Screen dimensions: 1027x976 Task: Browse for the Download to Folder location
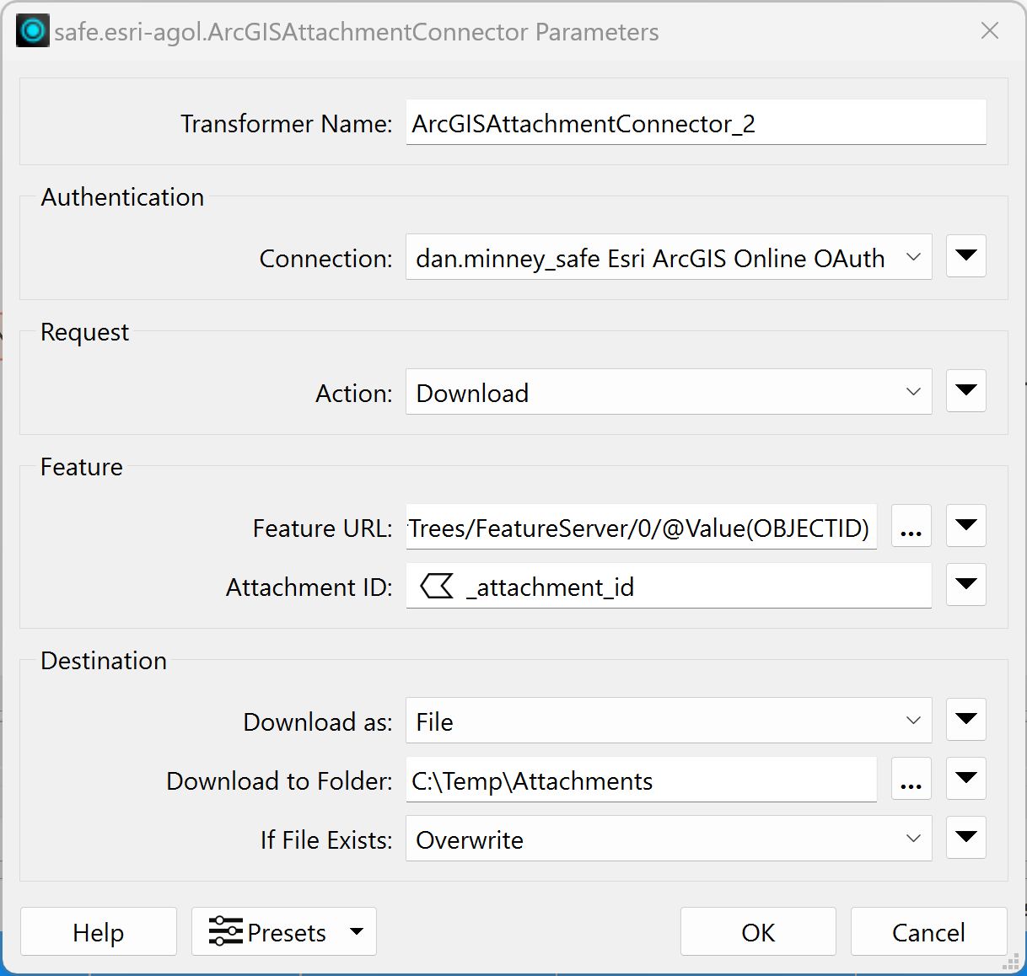coord(911,780)
